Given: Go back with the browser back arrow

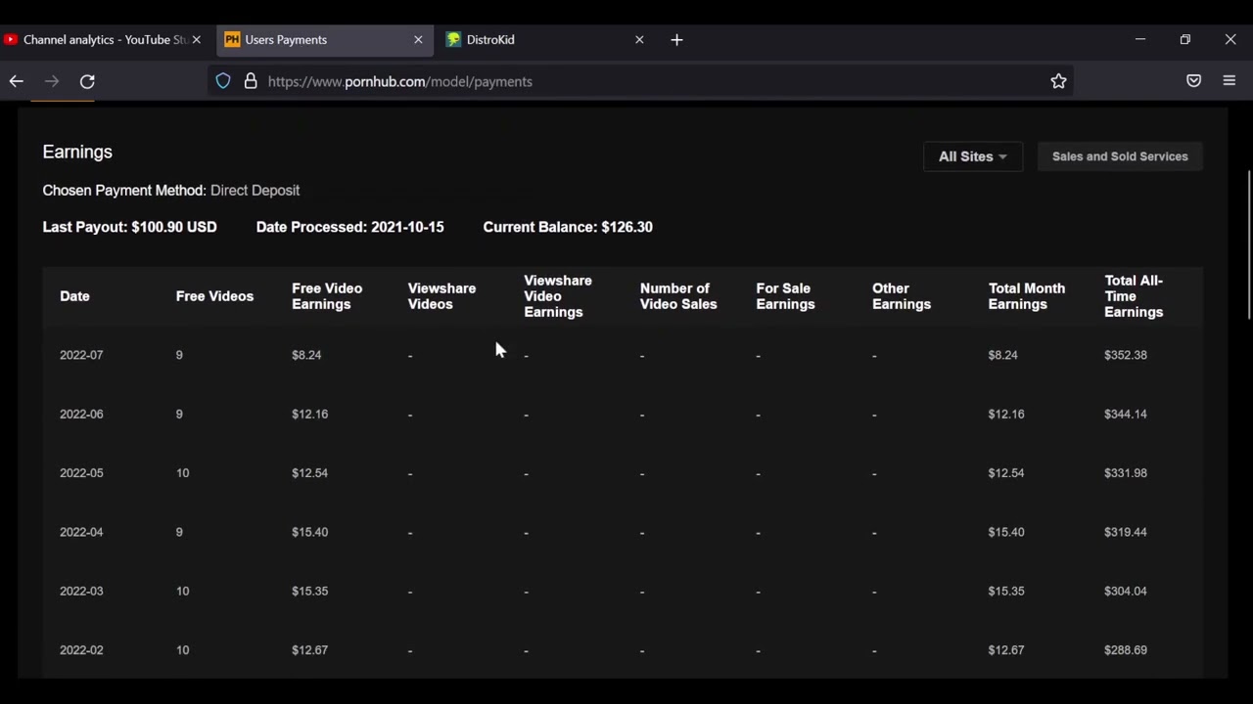Looking at the screenshot, I should (17, 81).
